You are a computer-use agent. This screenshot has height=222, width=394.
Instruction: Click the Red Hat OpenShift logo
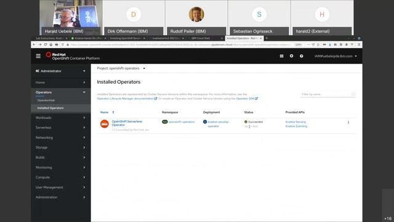click(x=73, y=56)
